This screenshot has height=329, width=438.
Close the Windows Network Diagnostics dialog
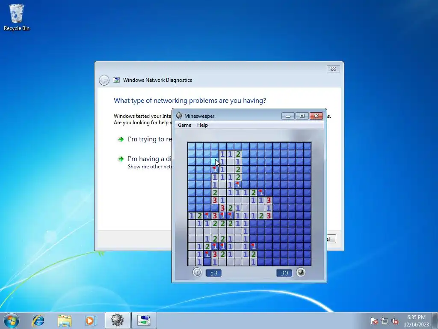[333, 69]
